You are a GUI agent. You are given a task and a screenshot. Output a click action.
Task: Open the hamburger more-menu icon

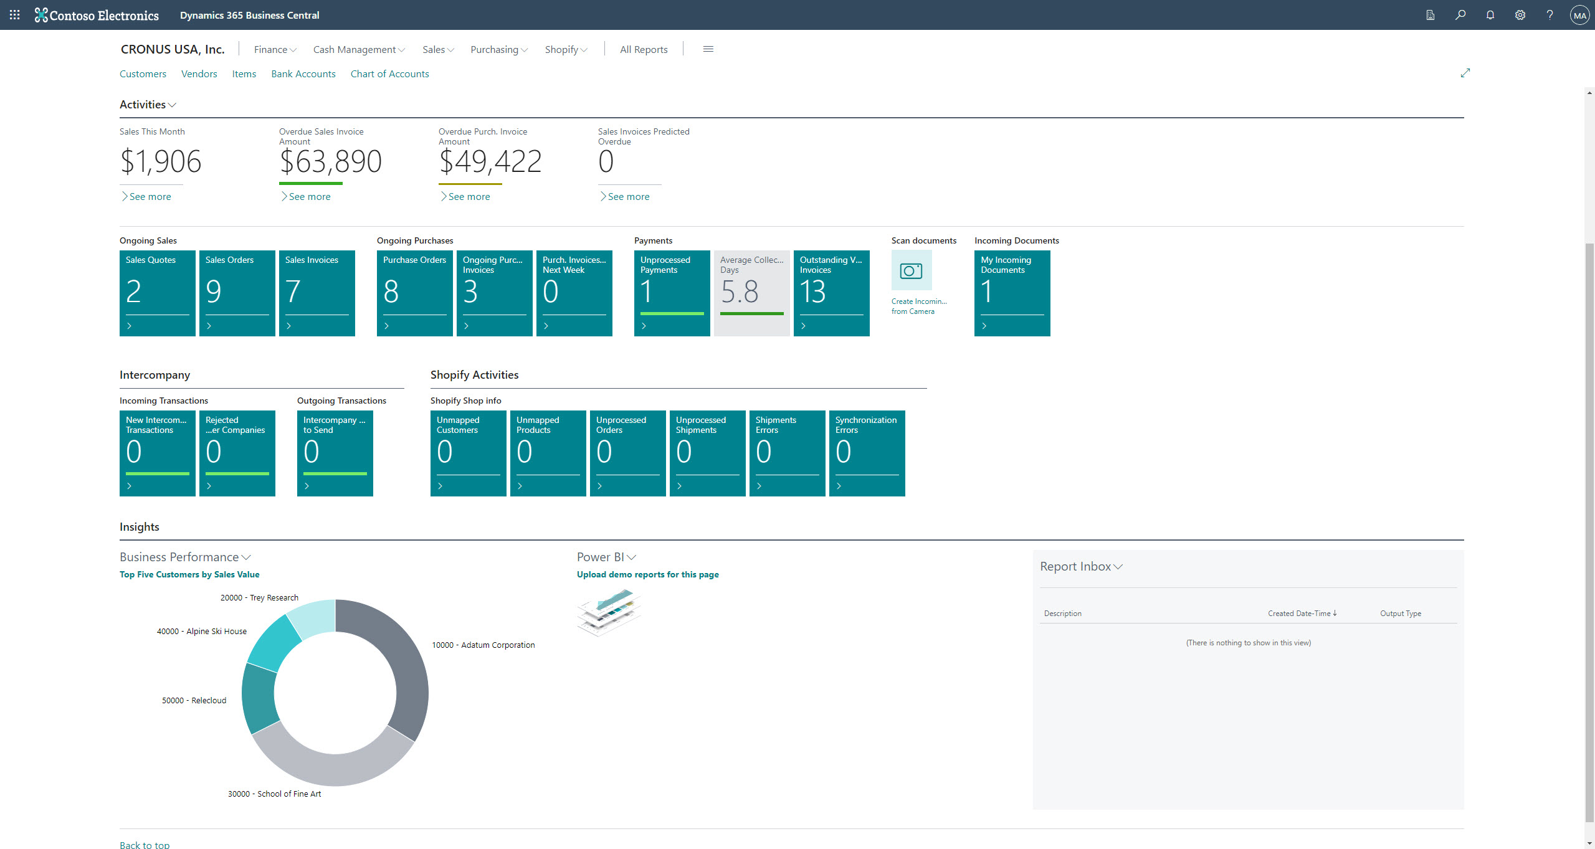pyautogui.click(x=708, y=49)
